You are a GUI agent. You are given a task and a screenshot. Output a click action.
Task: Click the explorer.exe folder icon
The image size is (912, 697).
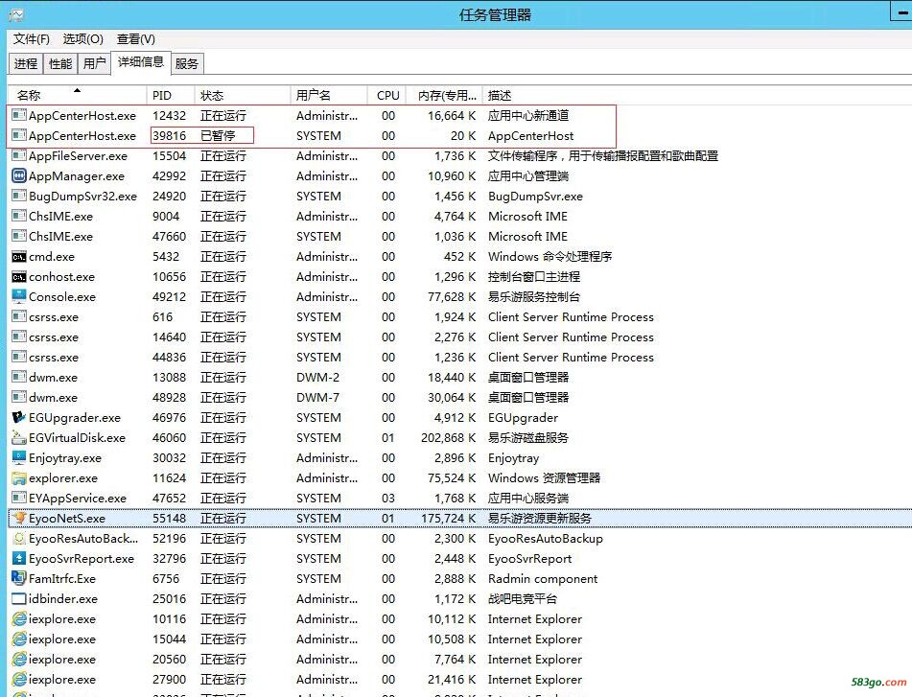pyautogui.click(x=19, y=477)
